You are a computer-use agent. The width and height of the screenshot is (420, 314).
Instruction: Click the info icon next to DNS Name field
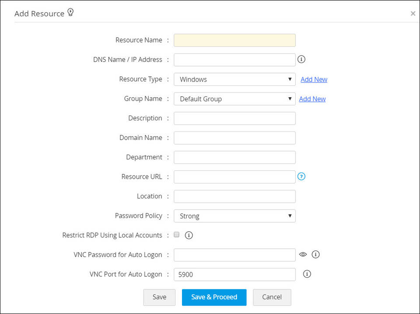[301, 59]
